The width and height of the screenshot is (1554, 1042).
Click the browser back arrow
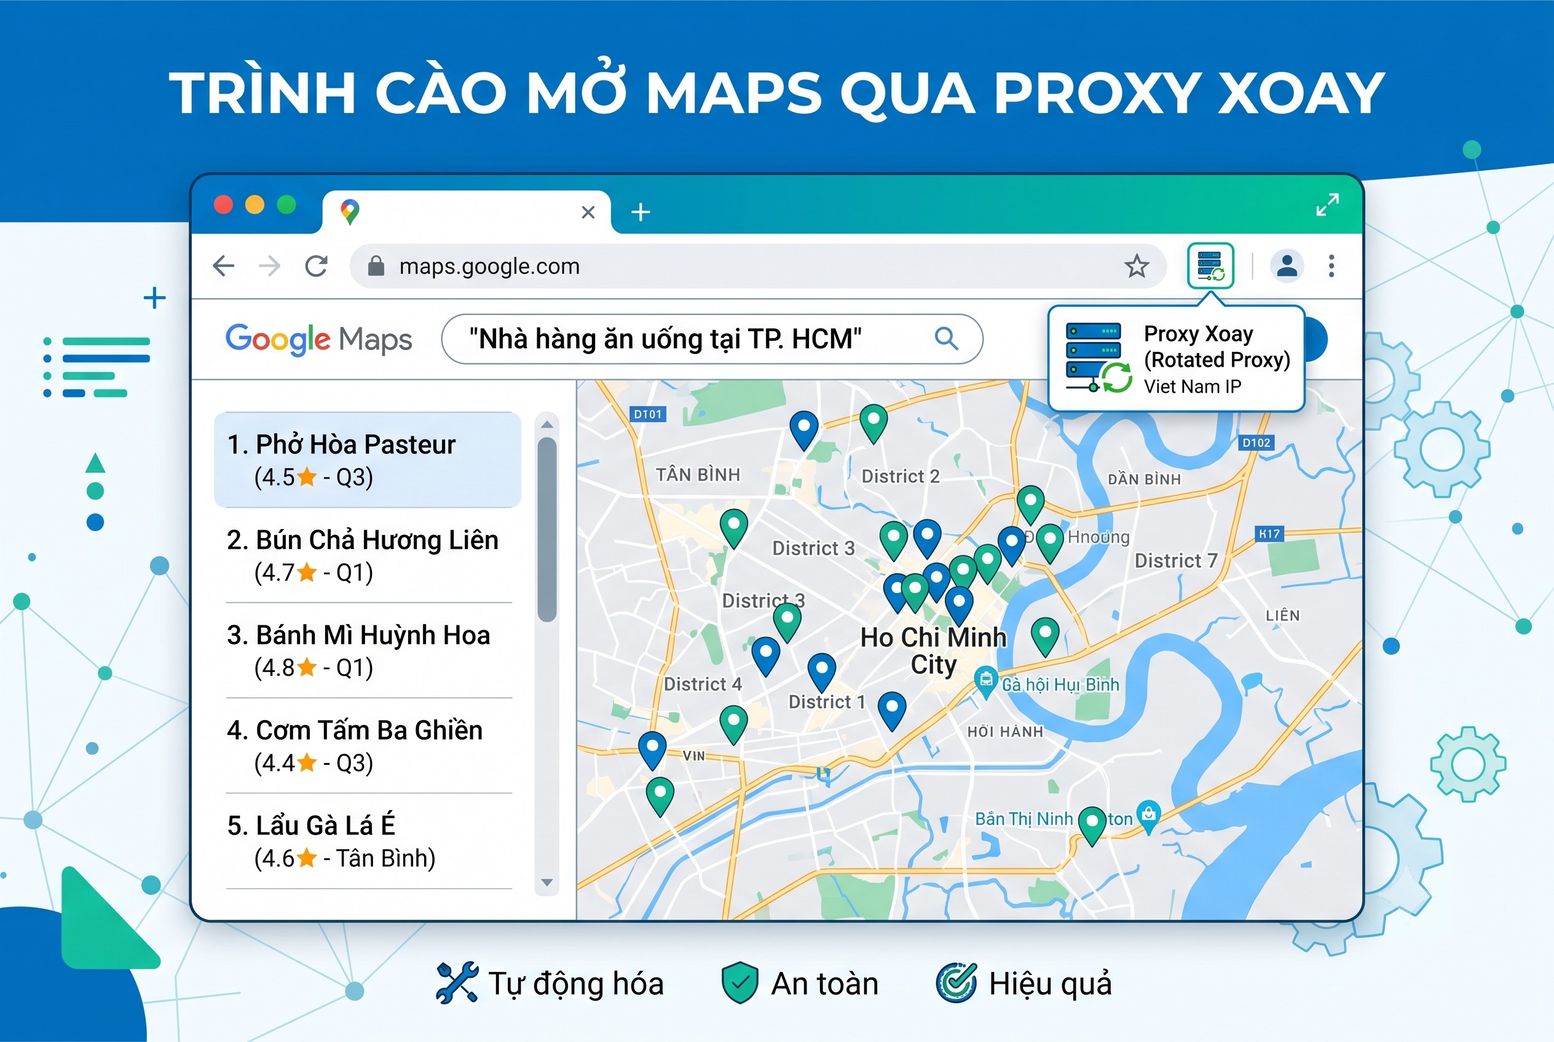223,266
